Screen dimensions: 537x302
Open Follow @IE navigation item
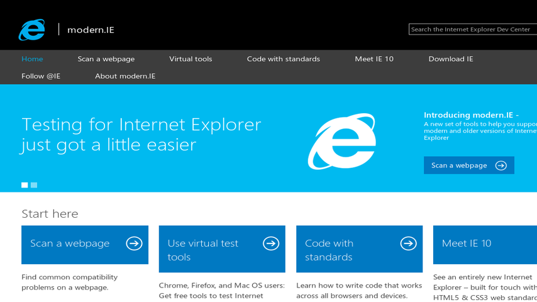(41, 76)
